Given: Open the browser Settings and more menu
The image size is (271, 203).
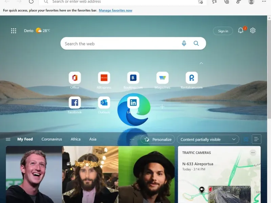Looking at the screenshot, I should coord(264,1).
